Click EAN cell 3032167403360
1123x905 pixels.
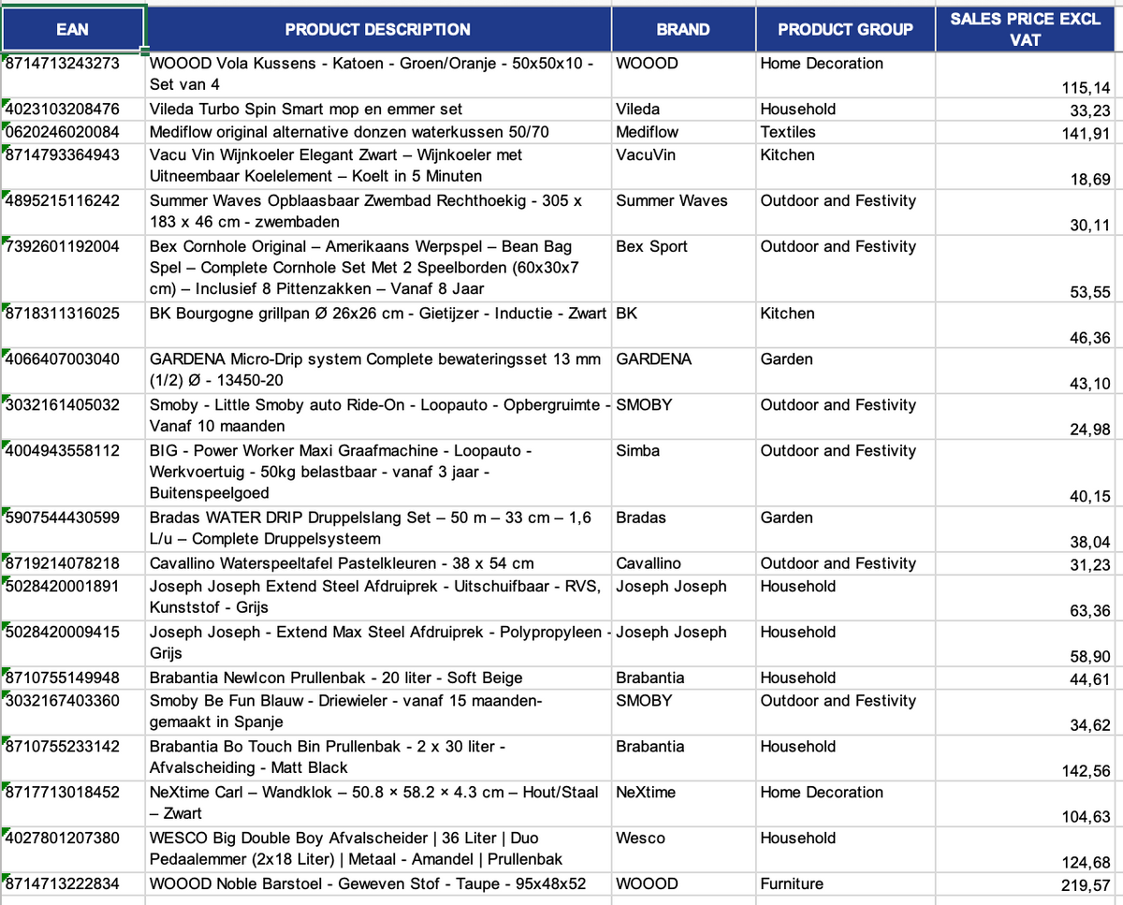click(73, 711)
